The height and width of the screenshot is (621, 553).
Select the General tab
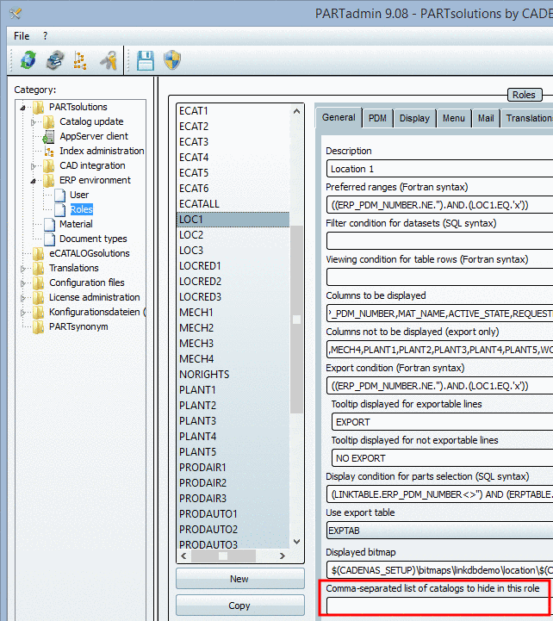click(339, 118)
